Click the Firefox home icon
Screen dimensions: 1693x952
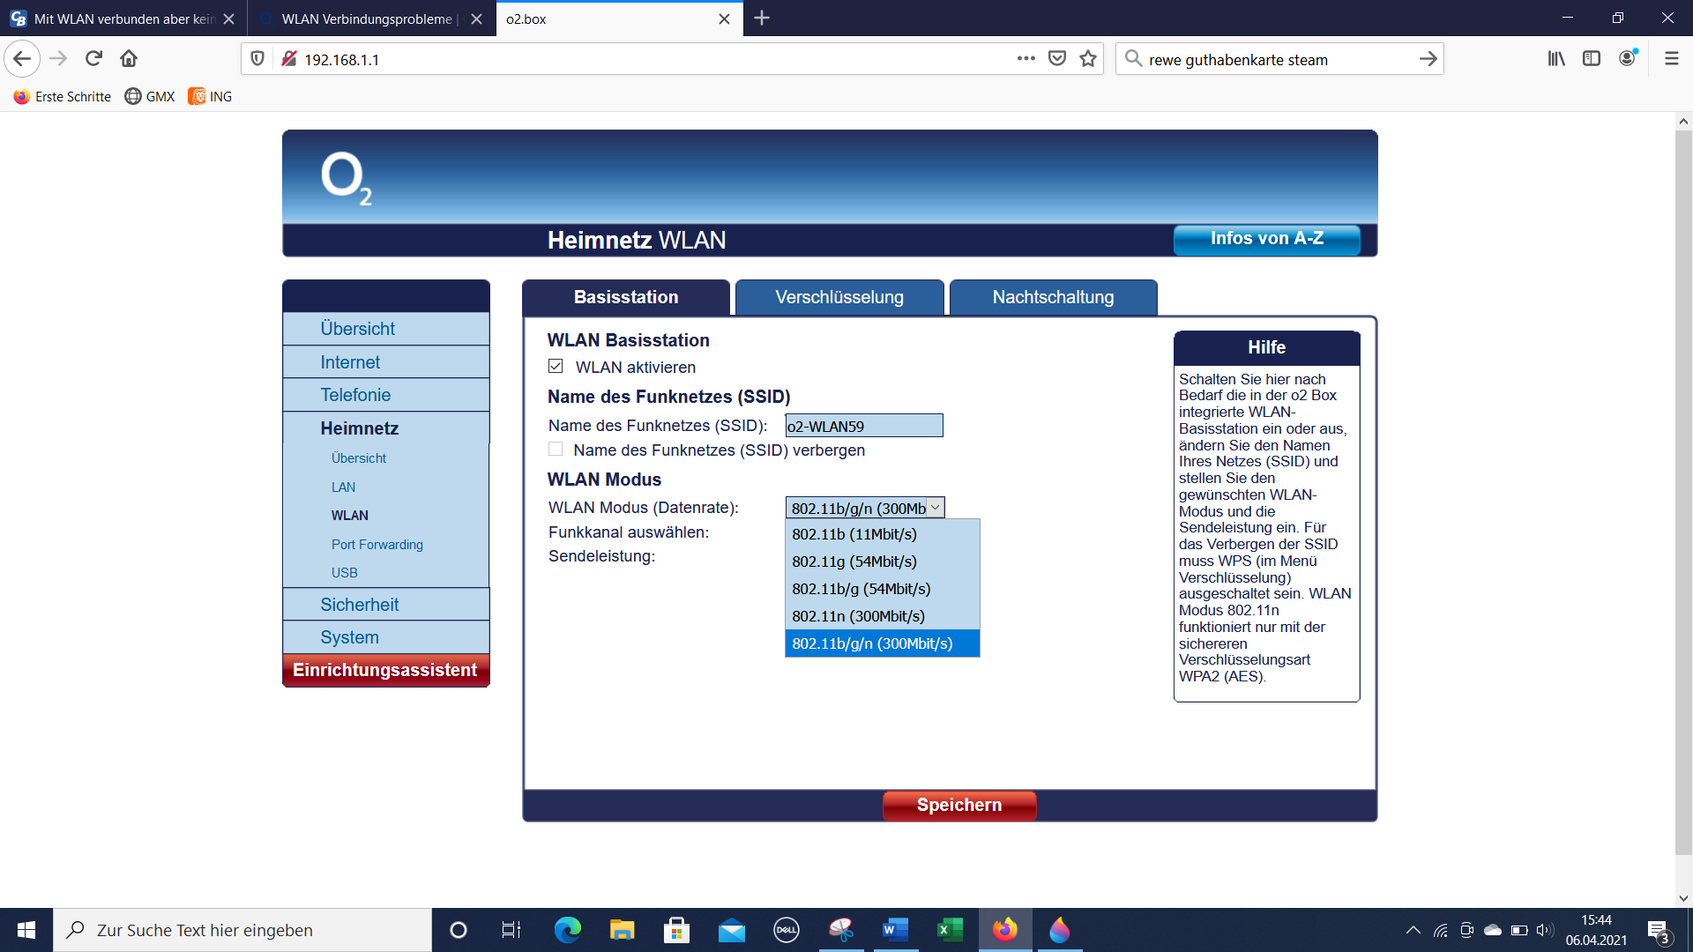(129, 59)
